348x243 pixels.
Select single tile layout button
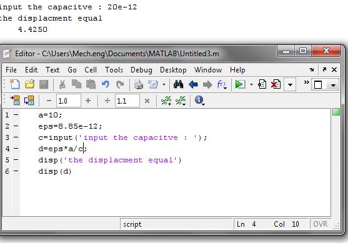pyautogui.click(x=318, y=85)
